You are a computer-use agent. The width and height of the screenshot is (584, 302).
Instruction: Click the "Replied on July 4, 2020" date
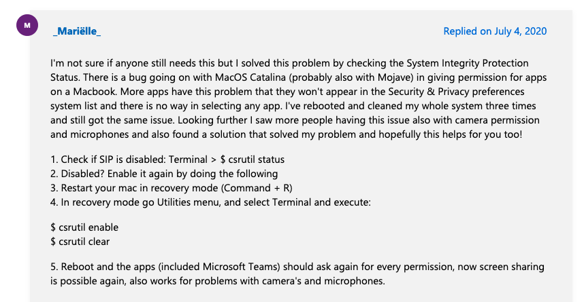coord(495,31)
